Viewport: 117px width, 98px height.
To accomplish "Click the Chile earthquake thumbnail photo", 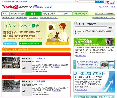I will click(11, 62).
